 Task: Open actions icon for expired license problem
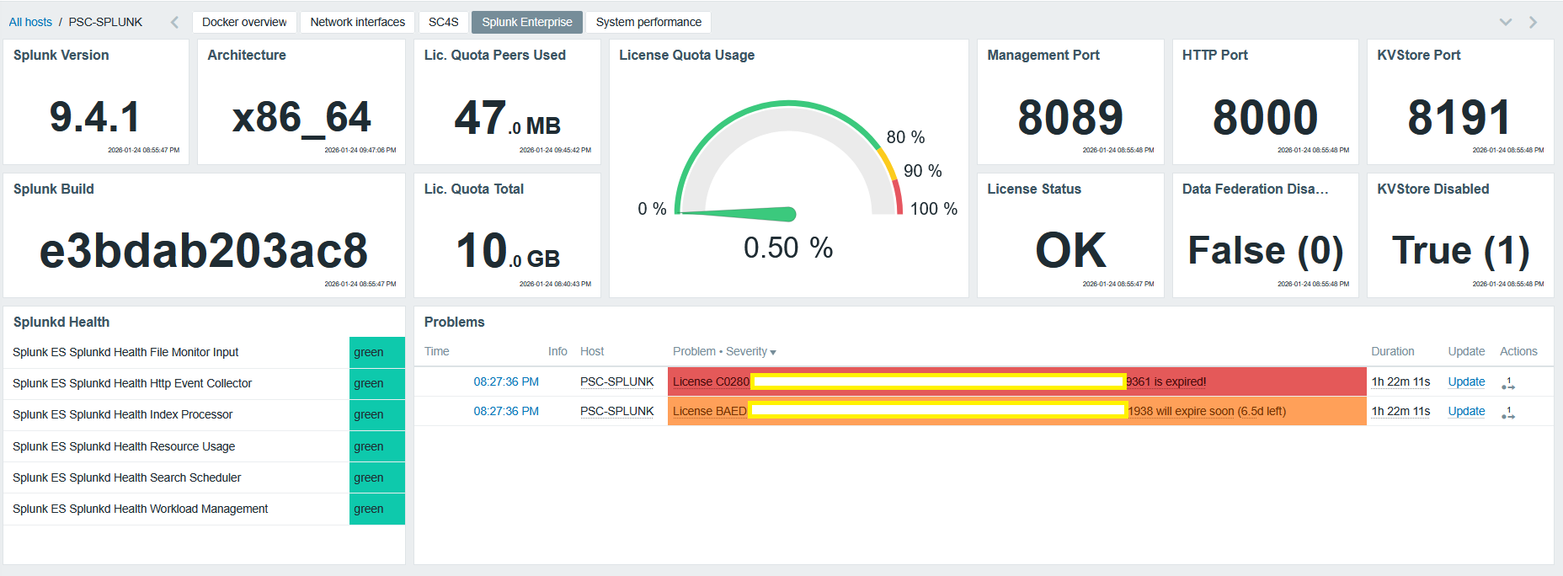(x=1507, y=382)
